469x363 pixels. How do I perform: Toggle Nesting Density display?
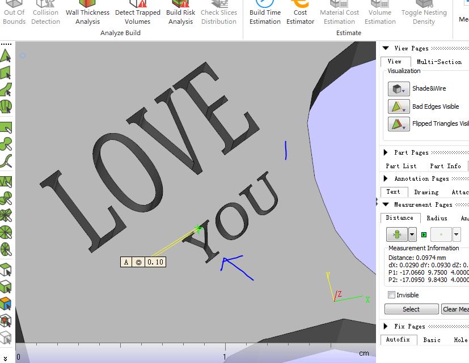pyautogui.click(x=424, y=13)
